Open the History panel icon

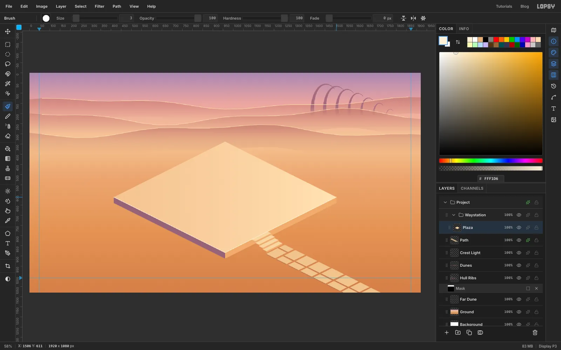coord(554,86)
